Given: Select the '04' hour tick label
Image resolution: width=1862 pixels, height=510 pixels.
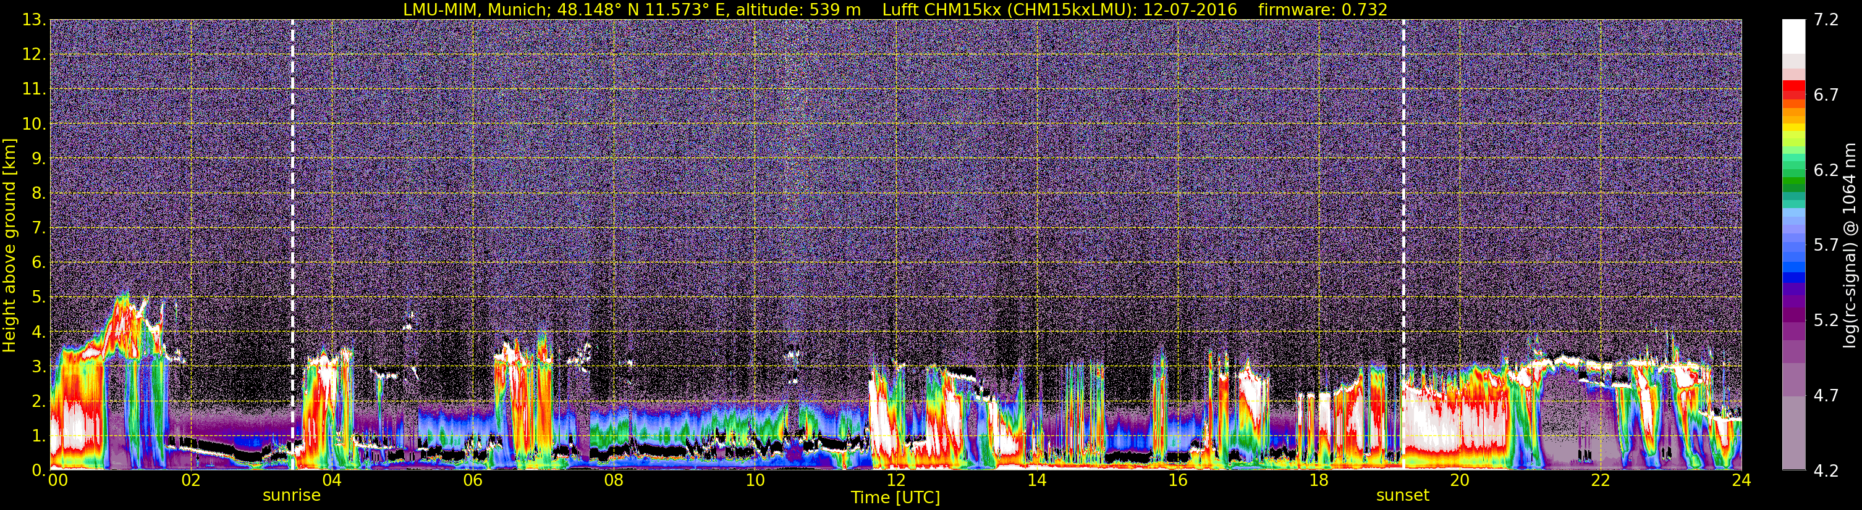Looking at the screenshot, I should click(x=331, y=480).
